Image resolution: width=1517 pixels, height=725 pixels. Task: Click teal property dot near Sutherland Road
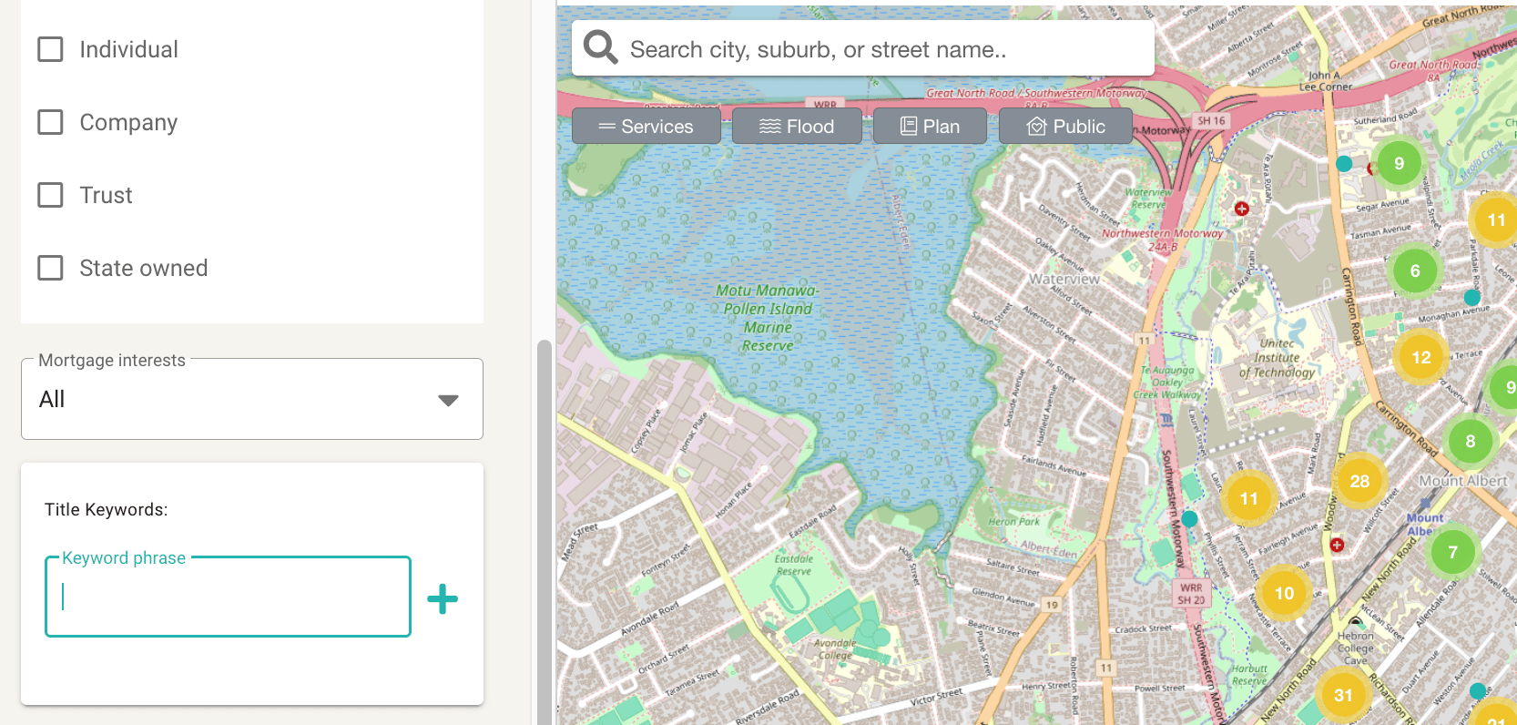point(1344,164)
